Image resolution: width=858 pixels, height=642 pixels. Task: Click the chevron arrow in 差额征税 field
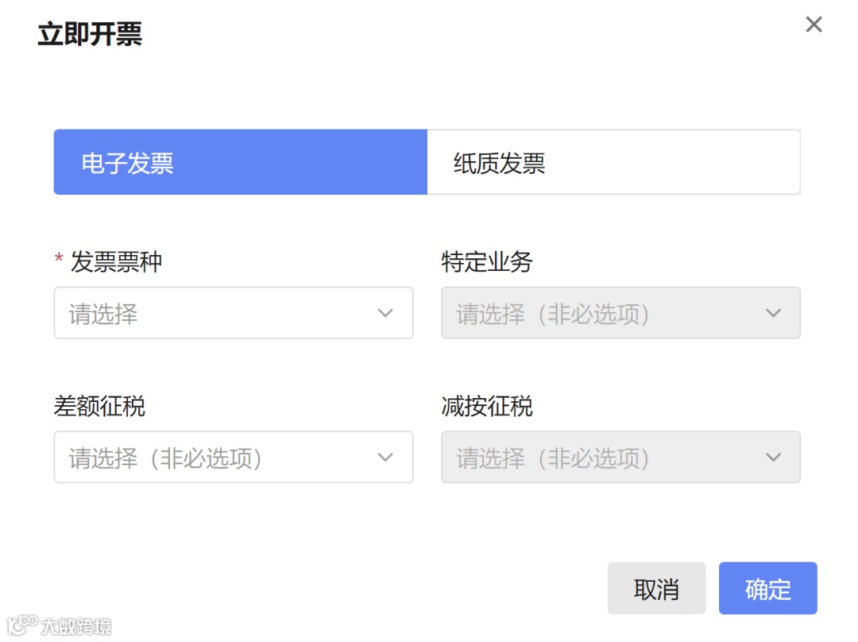(x=385, y=457)
